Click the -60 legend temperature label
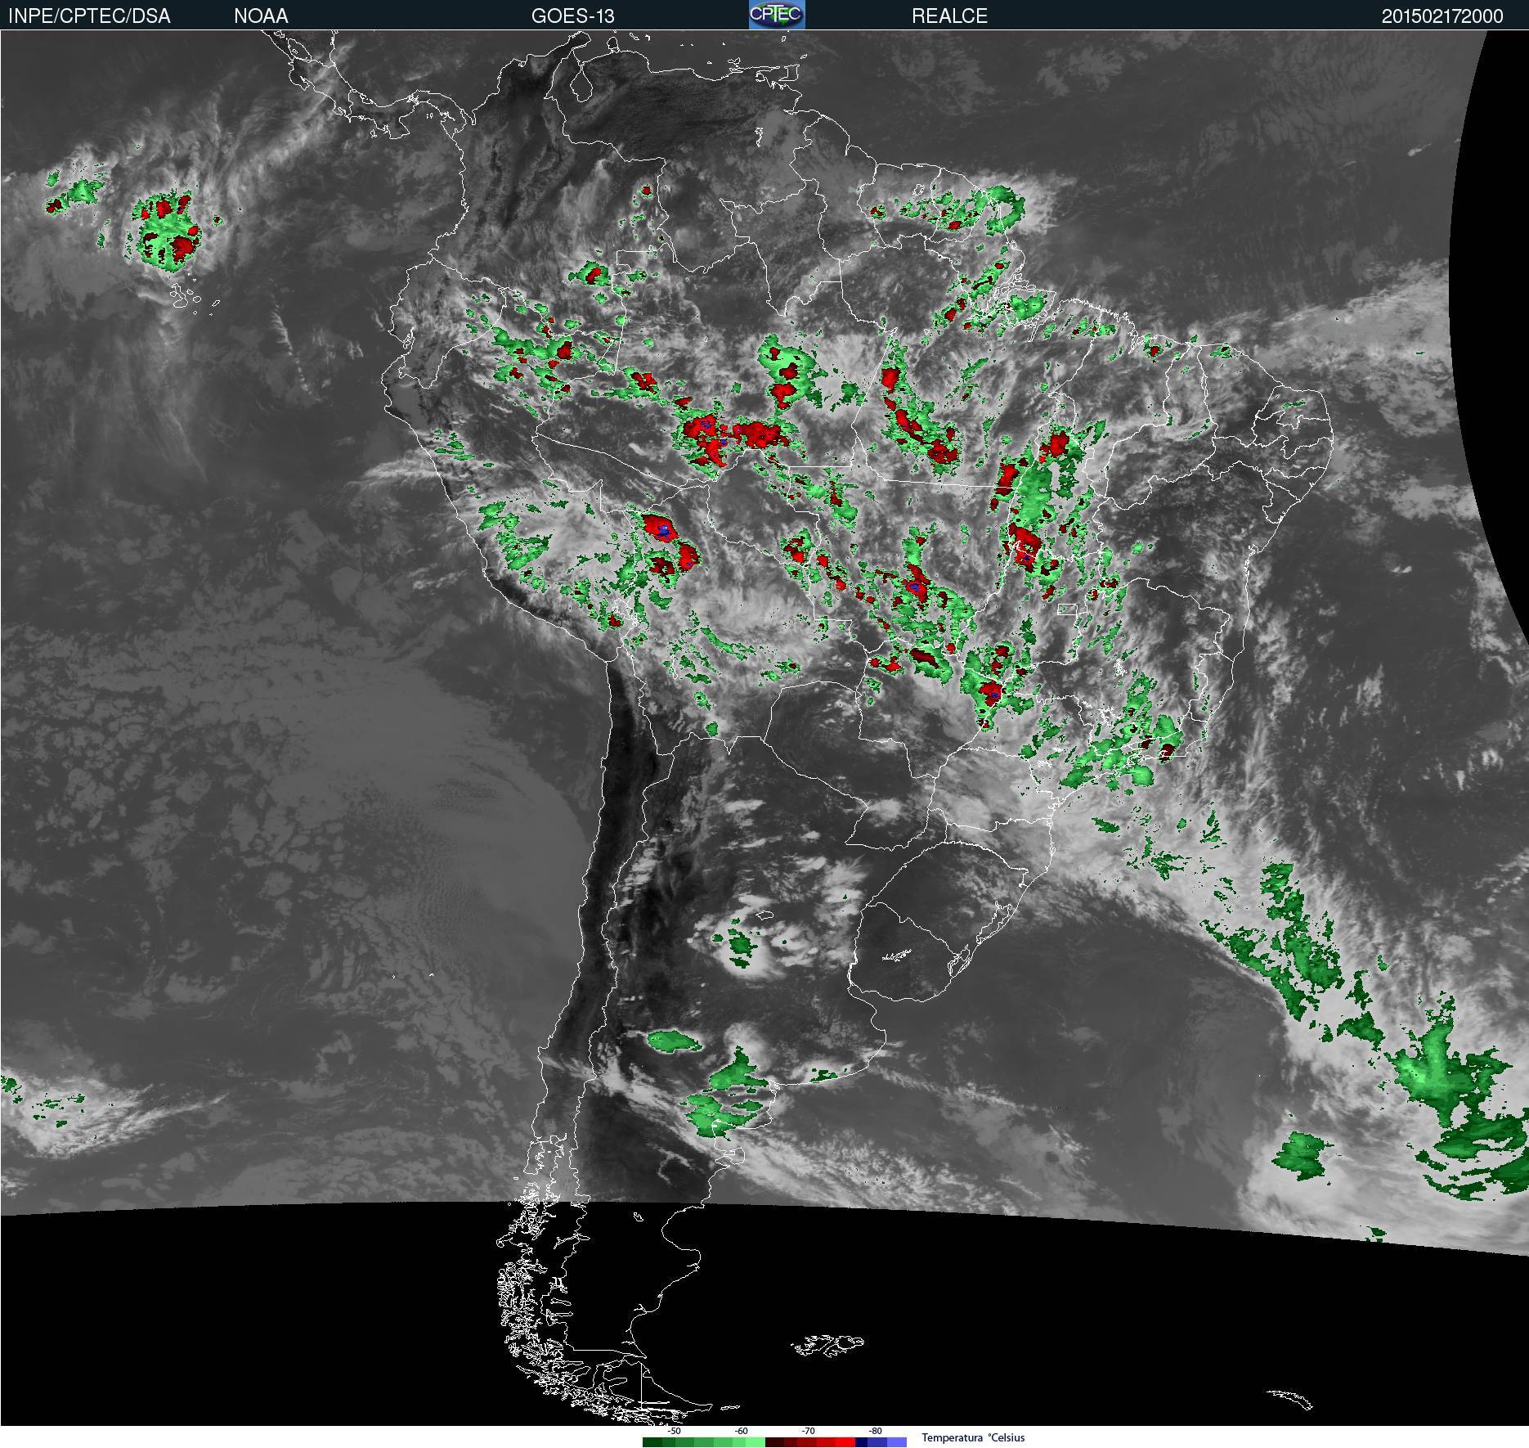This screenshot has height=1448, width=1529. pyautogui.click(x=741, y=1431)
